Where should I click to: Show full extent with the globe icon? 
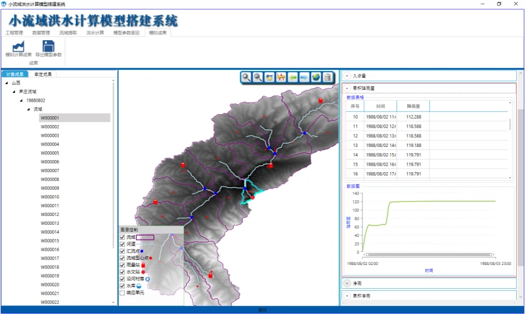click(316, 77)
